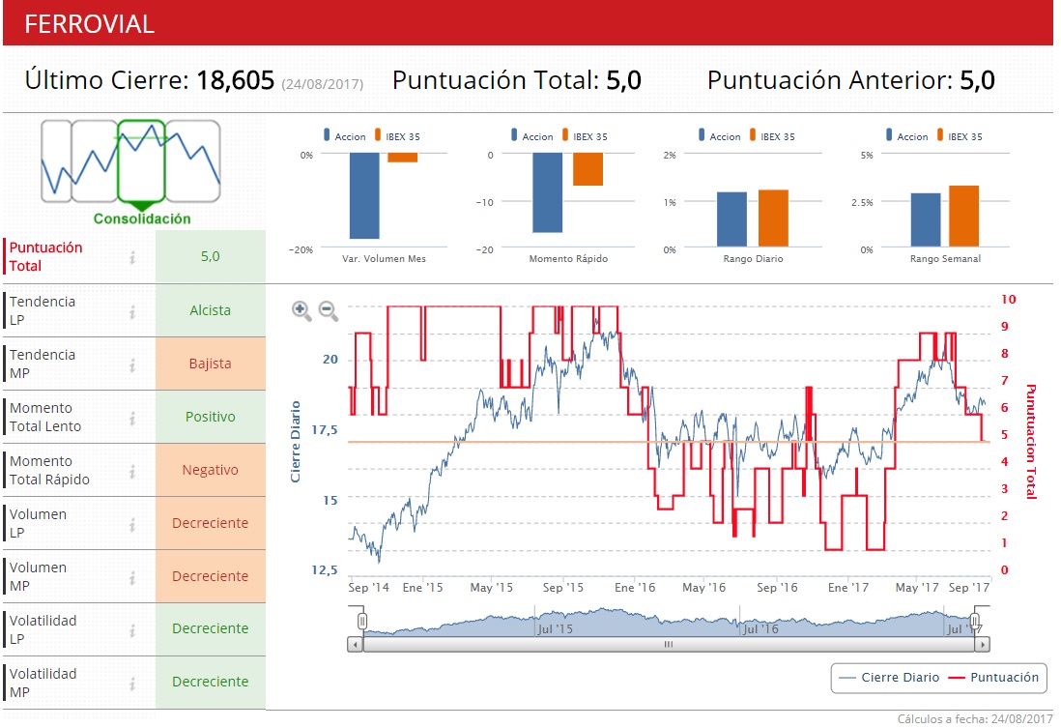1061x728 pixels.
Task: Select the Decreciente value for Volumen LP
Action: pyautogui.click(x=211, y=523)
